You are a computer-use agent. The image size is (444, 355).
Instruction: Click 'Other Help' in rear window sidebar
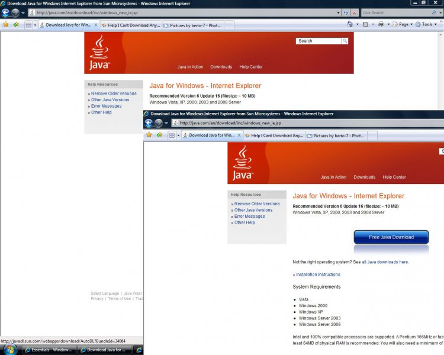click(101, 112)
